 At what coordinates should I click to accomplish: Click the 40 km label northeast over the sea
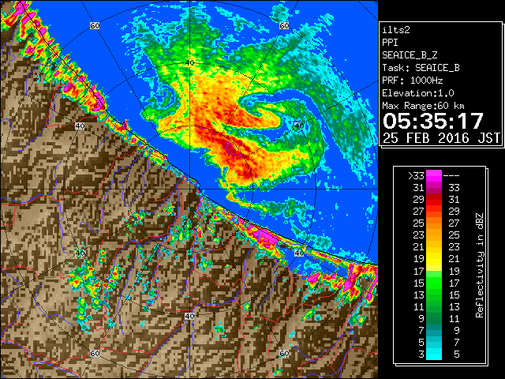click(x=299, y=126)
